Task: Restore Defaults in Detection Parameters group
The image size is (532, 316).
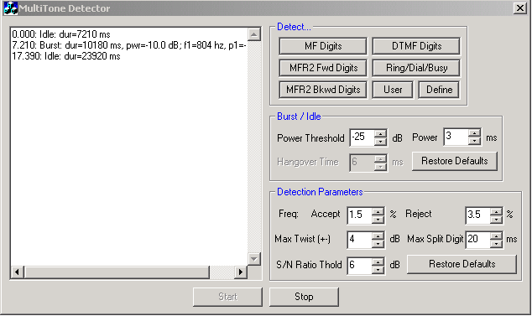Action: (x=462, y=264)
